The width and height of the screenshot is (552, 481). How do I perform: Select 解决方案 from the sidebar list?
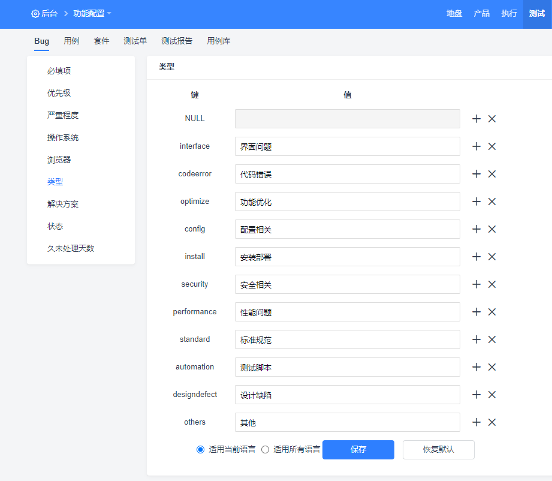[63, 204]
